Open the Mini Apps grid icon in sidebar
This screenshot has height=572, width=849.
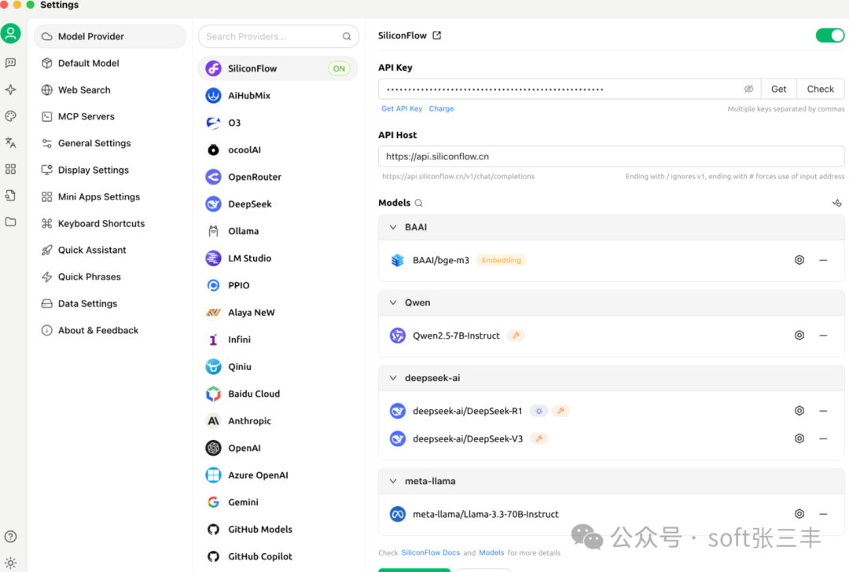11,169
